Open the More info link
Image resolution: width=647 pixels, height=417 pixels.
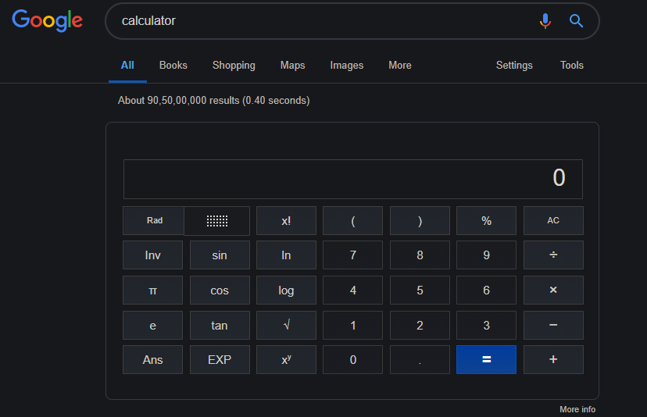[577, 409]
